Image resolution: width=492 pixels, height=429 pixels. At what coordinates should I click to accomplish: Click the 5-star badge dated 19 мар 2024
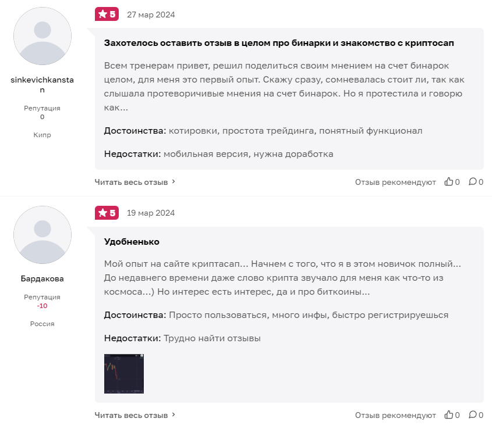[x=107, y=213]
